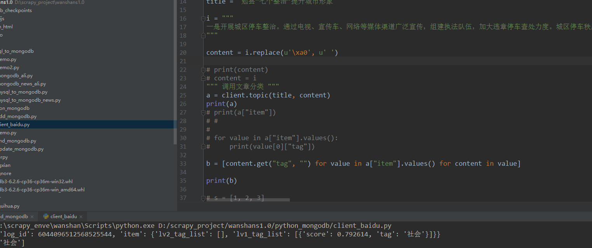Switch to the client_baidu run tab
The image size is (592, 248).
click(64, 217)
